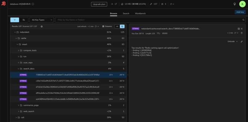
Task: Open key details auto-refresh dropdown
Action: (238, 33)
